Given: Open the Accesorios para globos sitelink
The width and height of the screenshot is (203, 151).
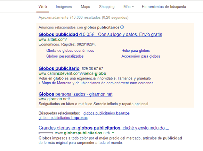Looking at the screenshot, I should pos(141,56).
